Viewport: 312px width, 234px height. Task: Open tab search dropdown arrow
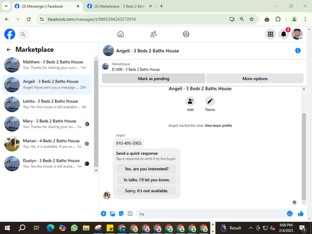pos(6,6)
